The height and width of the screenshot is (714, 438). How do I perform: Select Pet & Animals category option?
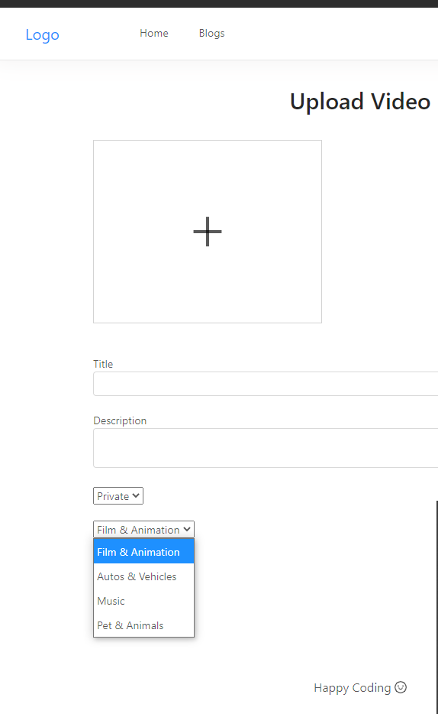coord(143,625)
